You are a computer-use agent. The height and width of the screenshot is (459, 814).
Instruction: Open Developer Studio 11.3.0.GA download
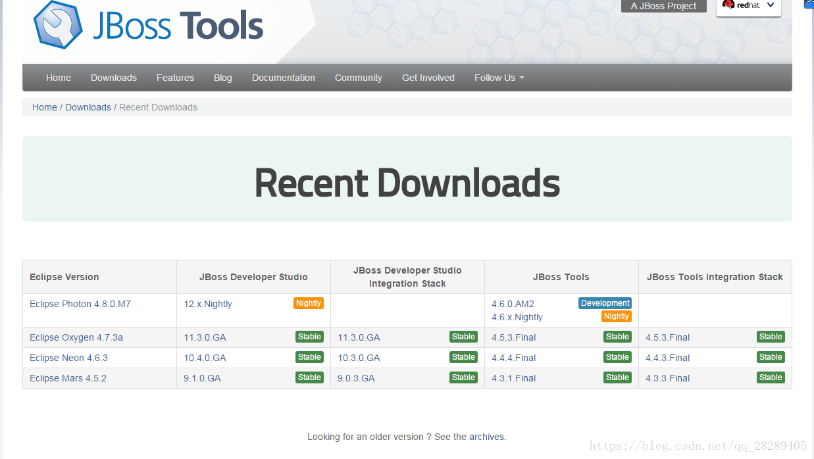point(205,337)
